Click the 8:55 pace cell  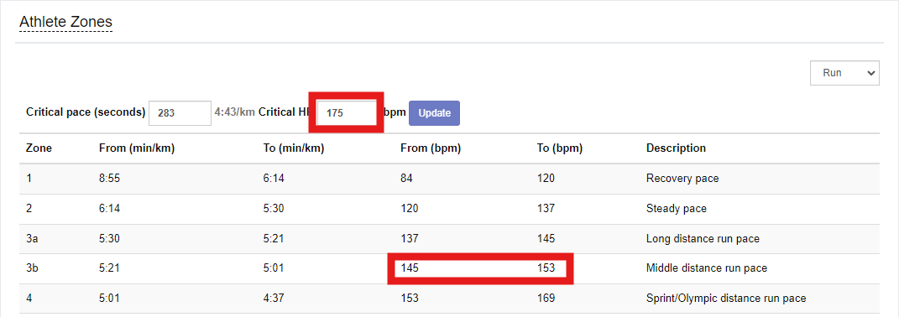coord(108,179)
